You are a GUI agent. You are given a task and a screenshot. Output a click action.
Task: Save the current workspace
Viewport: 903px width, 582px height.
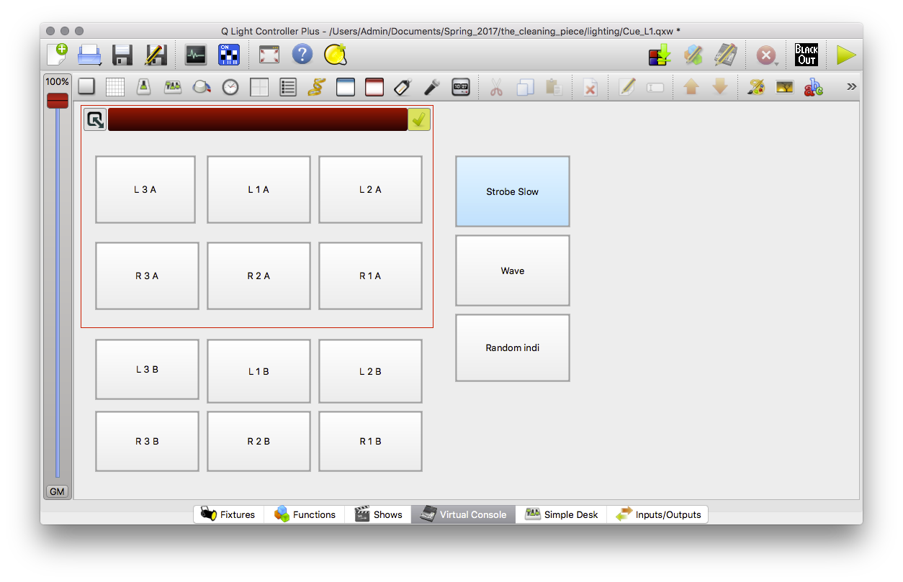[x=122, y=55]
